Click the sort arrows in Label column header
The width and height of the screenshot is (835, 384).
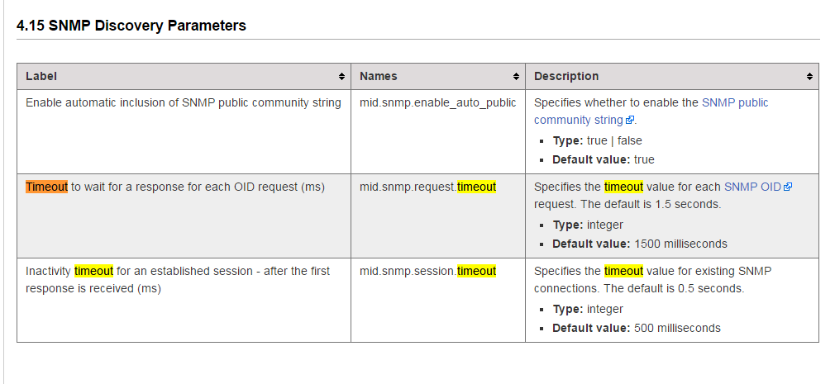[341, 77]
